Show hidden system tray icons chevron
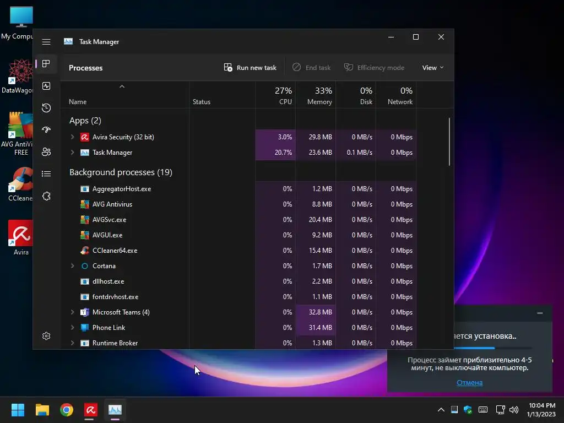Screen dimensions: 564x423 tap(441, 410)
